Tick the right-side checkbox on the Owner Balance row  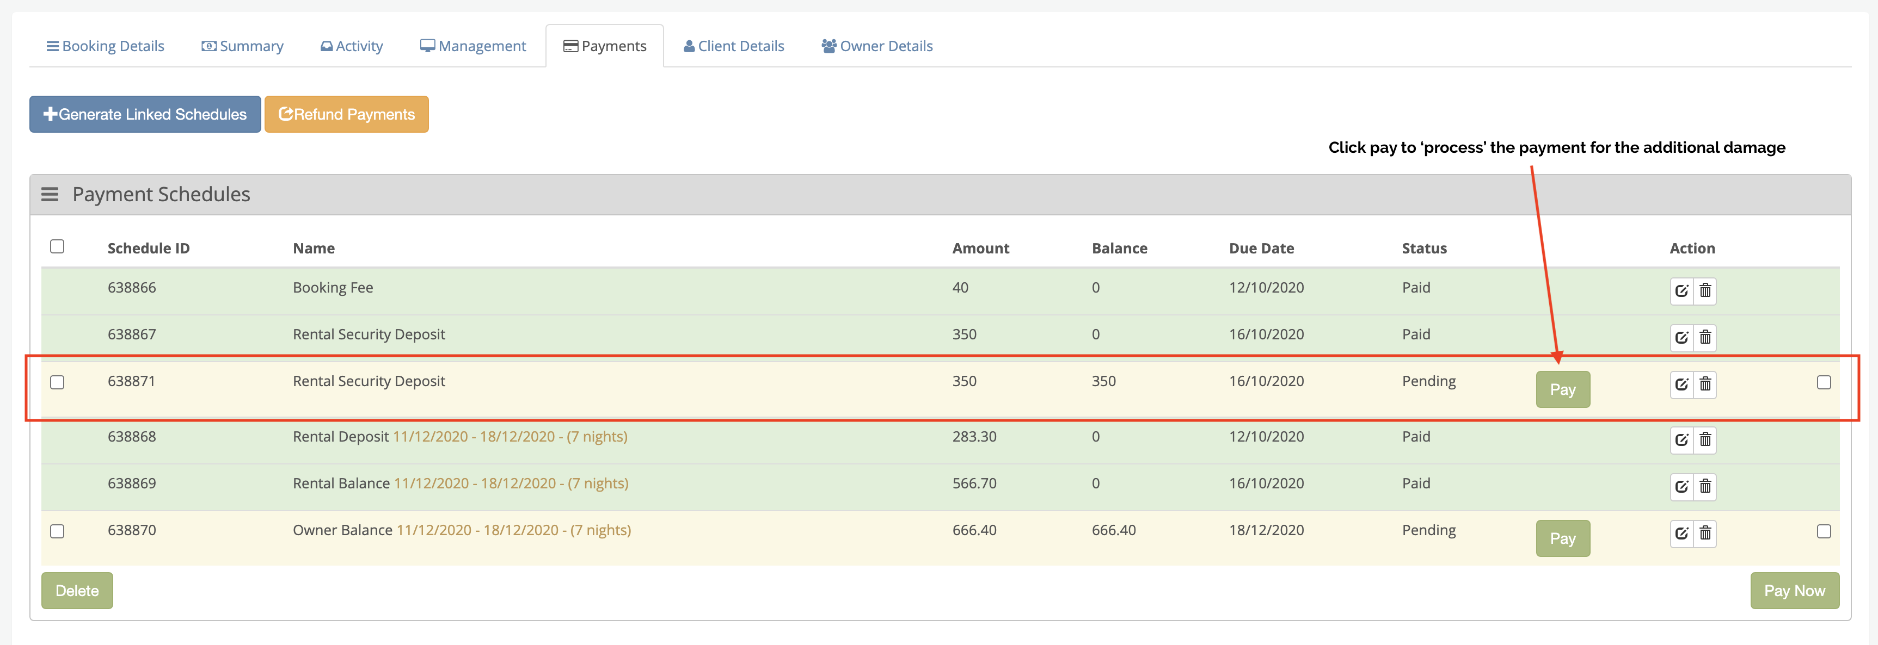click(x=1824, y=531)
